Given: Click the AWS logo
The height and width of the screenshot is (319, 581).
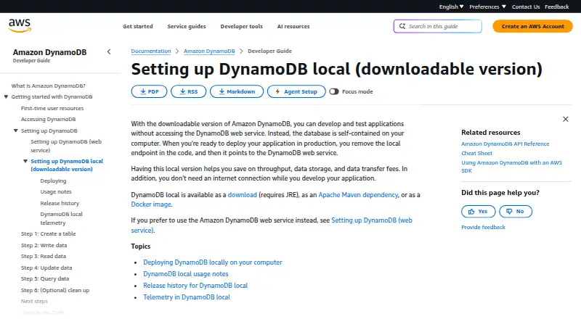Looking at the screenshot, I should (x=20, y=25).
